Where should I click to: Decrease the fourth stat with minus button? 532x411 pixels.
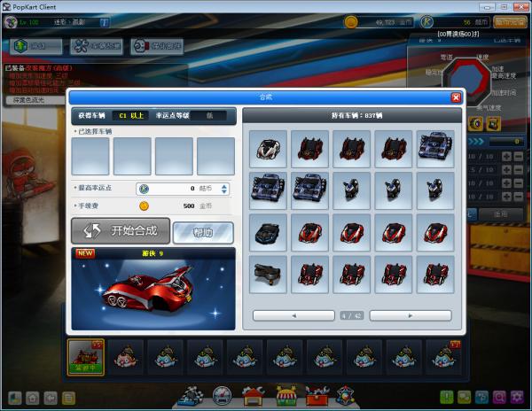(x=519, y=196)
